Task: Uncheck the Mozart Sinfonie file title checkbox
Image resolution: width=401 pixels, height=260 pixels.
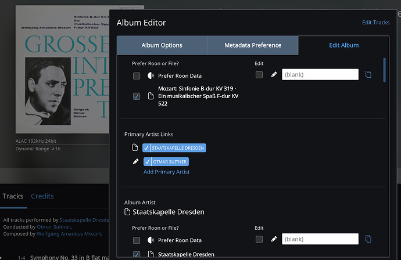Action: [137, 96]
